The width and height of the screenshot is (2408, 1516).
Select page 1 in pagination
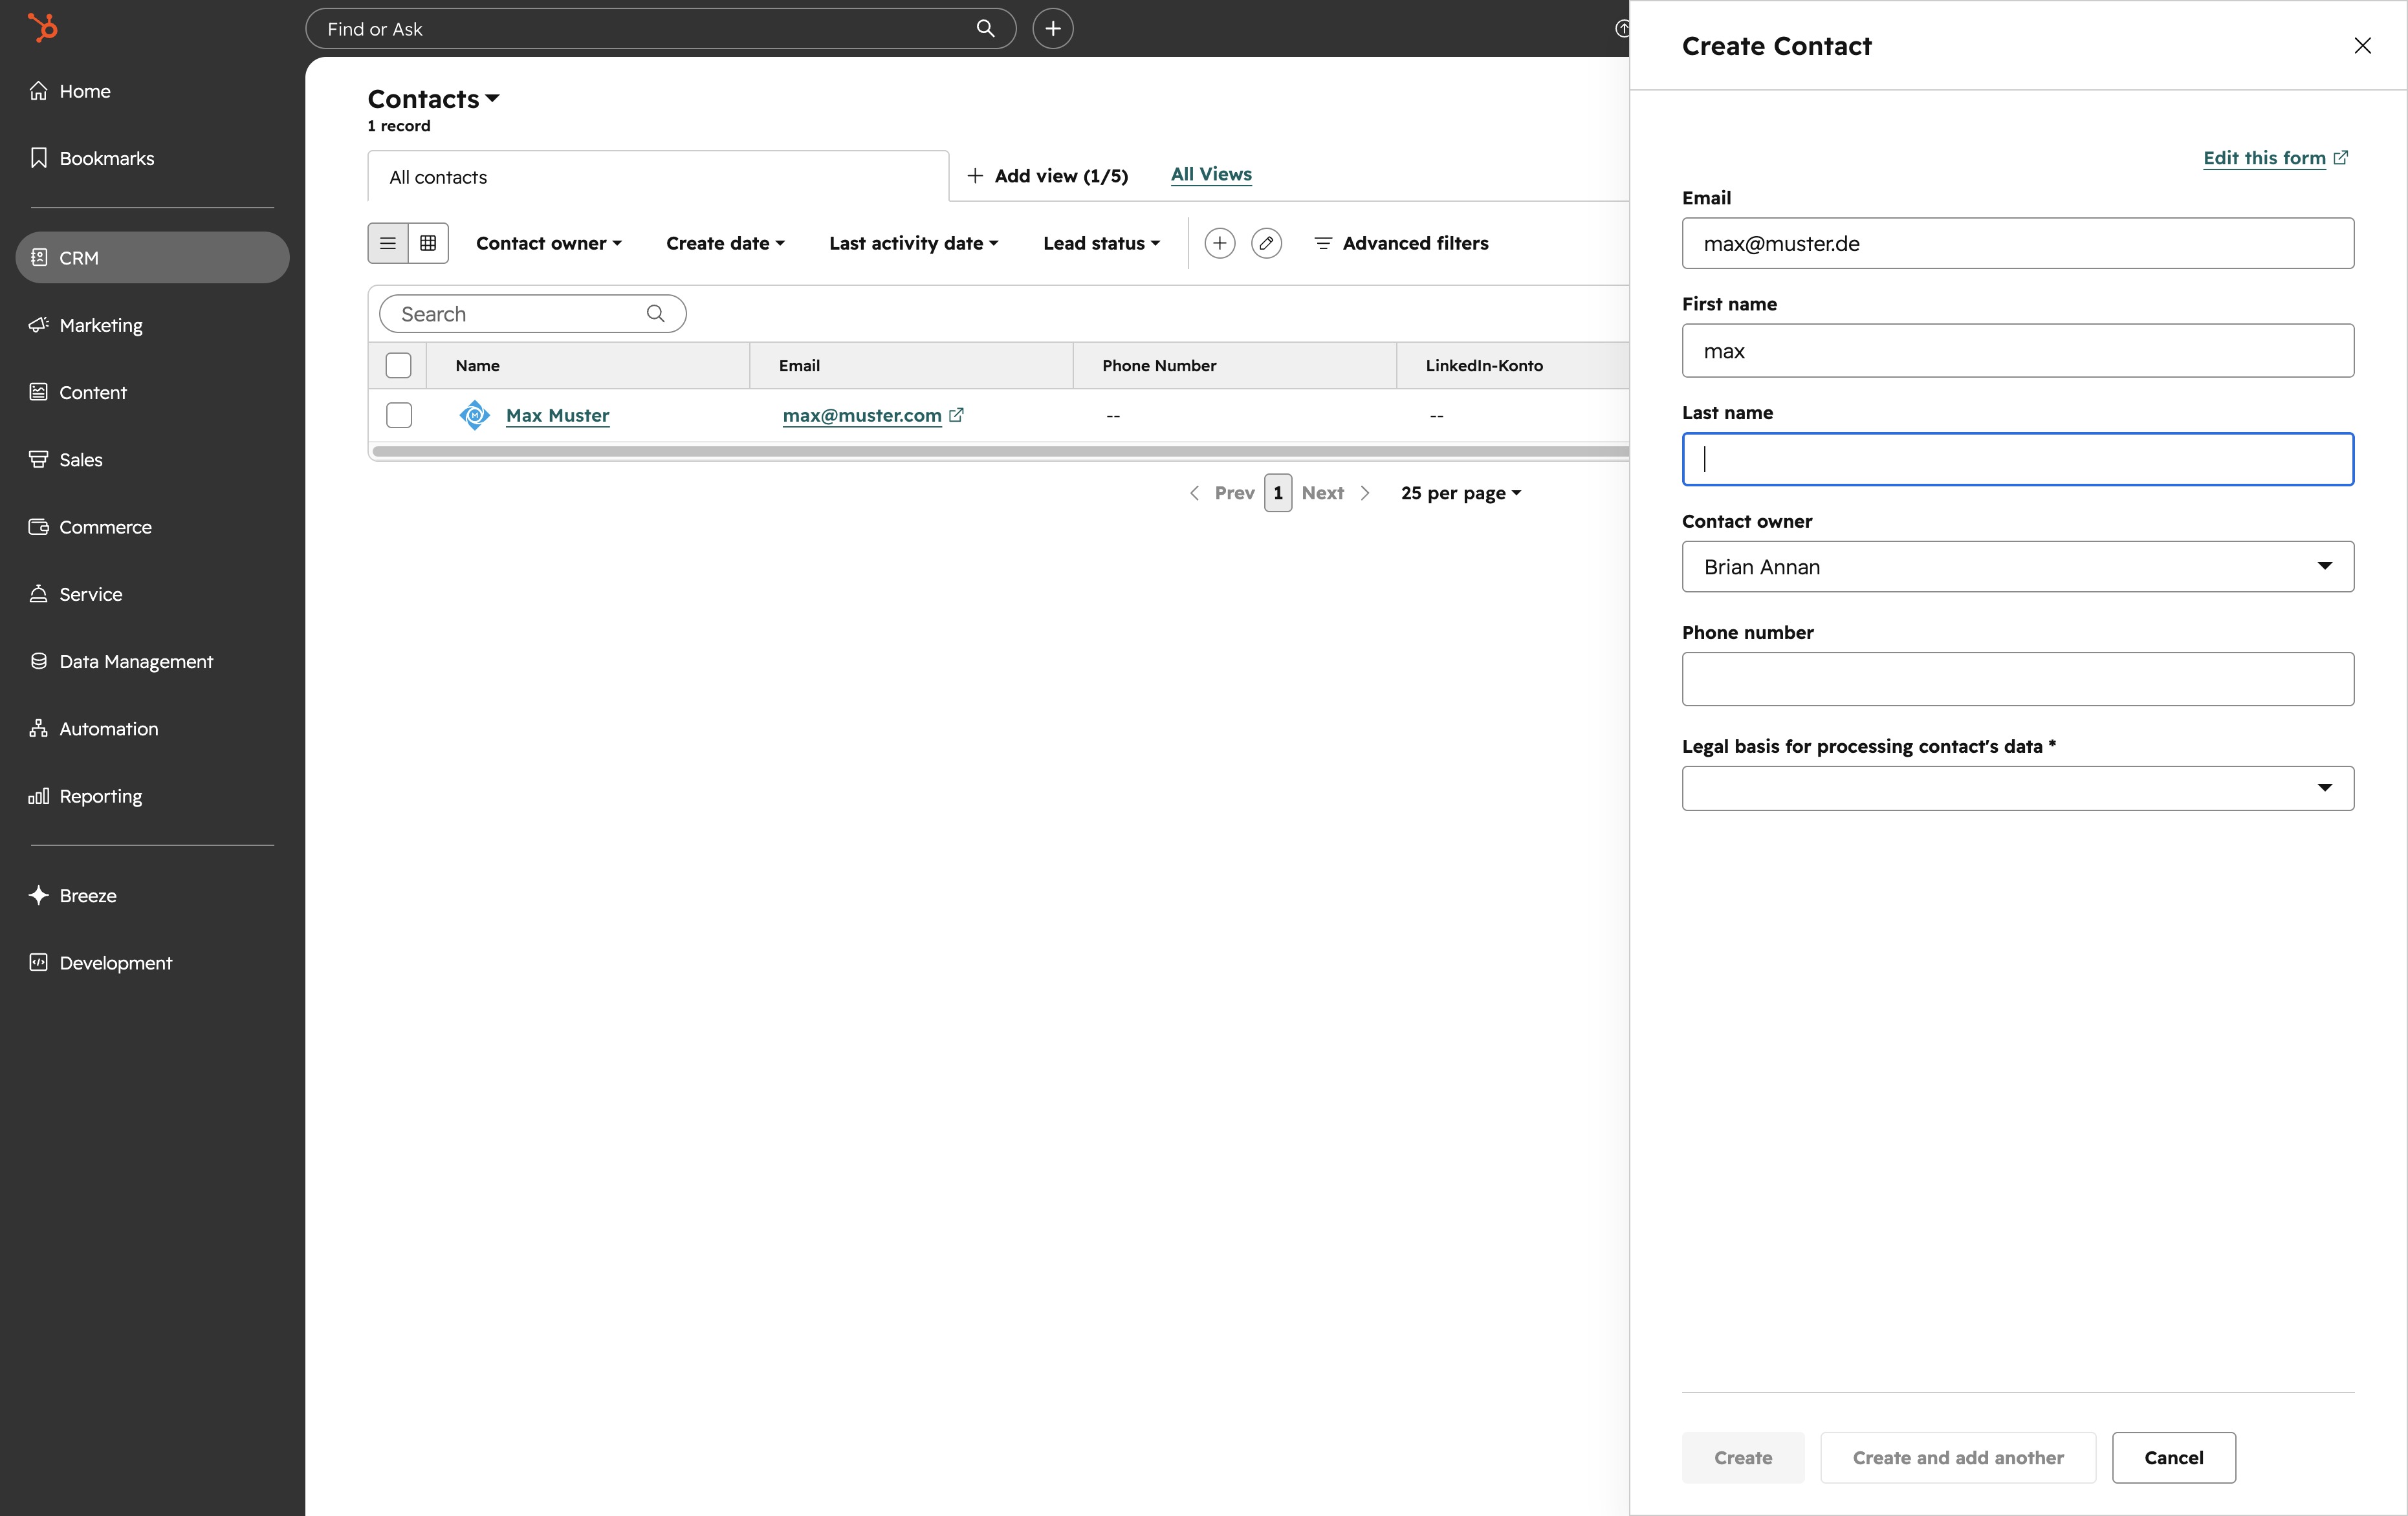point(1278,493)
